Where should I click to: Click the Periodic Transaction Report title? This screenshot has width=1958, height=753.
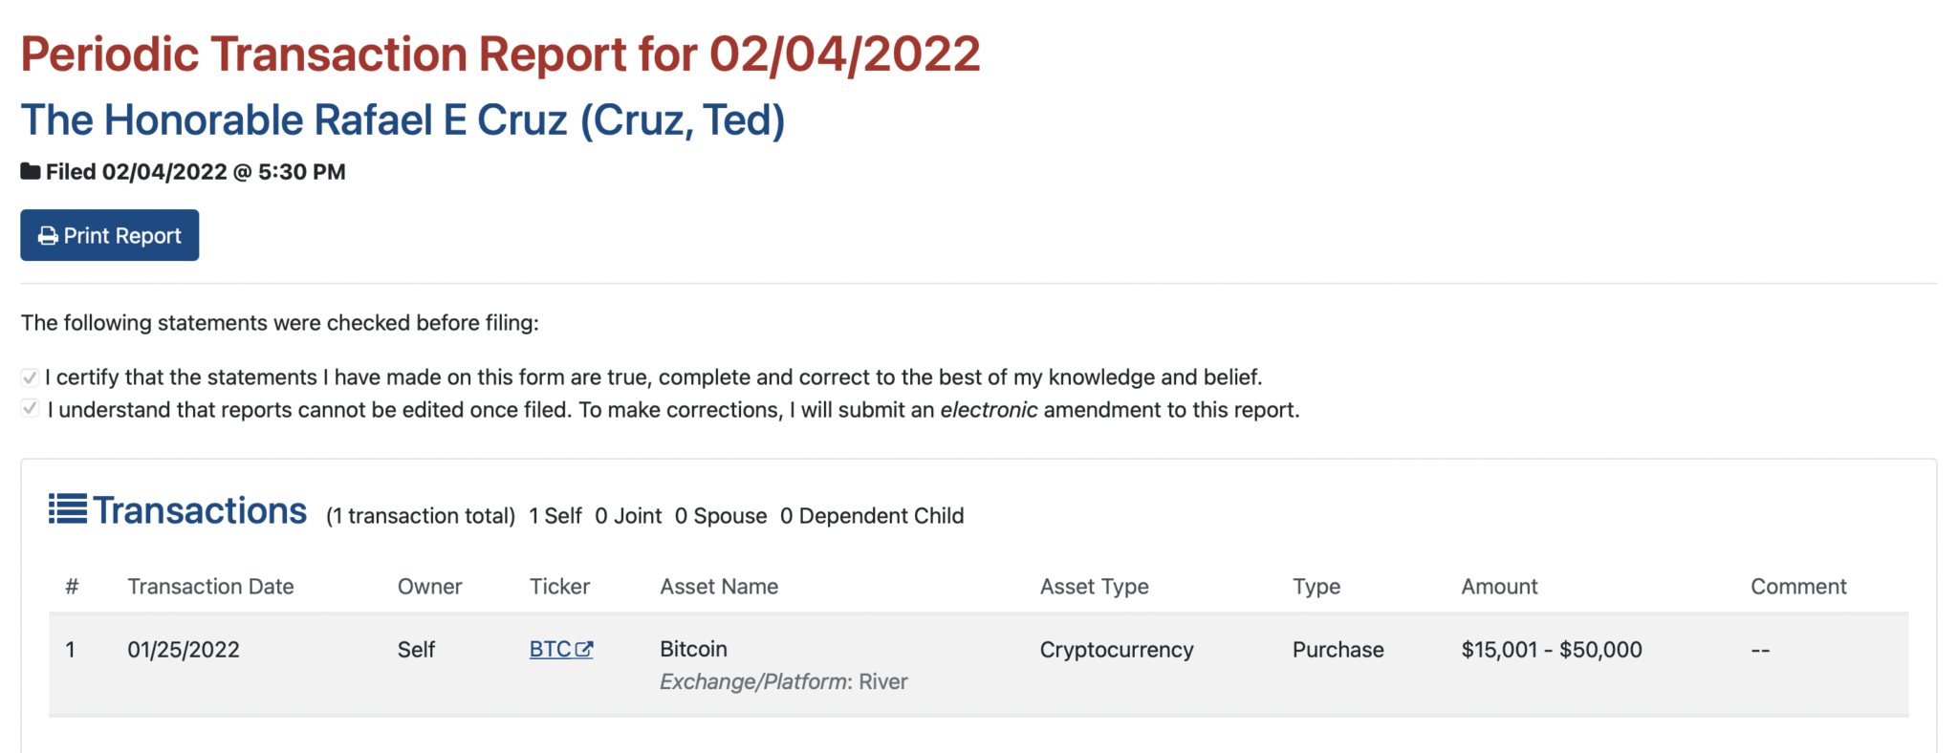[x=500, y=54]
